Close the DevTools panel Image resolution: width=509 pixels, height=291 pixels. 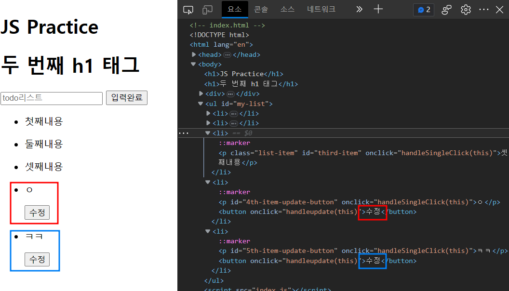click(499, 10)
